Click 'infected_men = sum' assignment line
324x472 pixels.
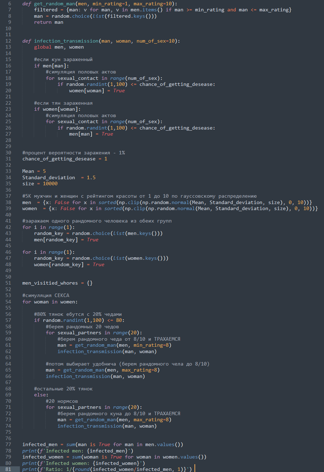(x=103, y=444)
